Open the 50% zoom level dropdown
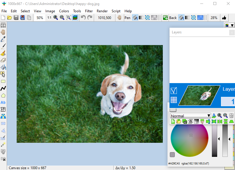The width and height of the screenshot is (235, 170). 40,18
